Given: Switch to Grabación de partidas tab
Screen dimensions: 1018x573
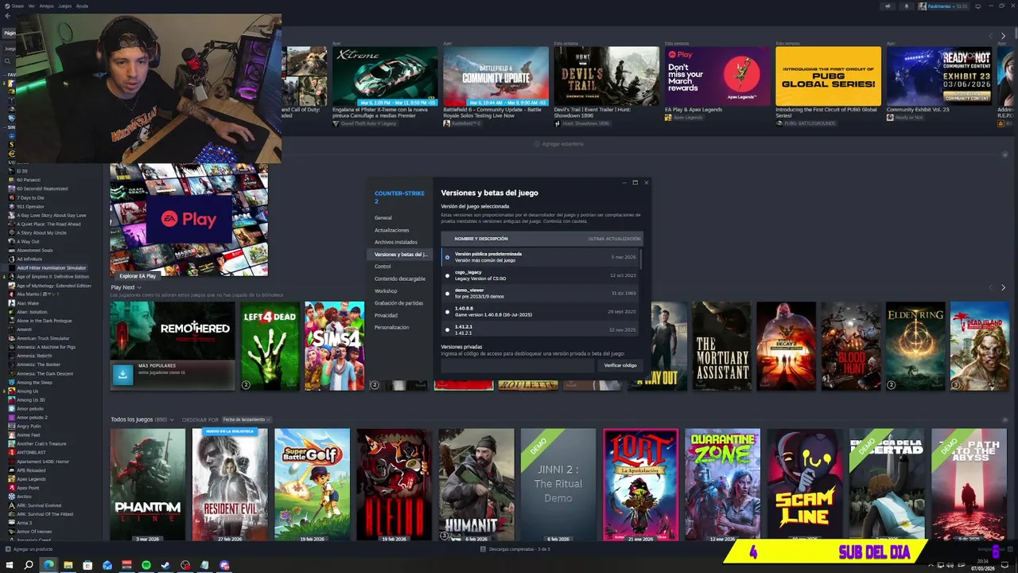Looking at the screenshot, I should [398, 303].
